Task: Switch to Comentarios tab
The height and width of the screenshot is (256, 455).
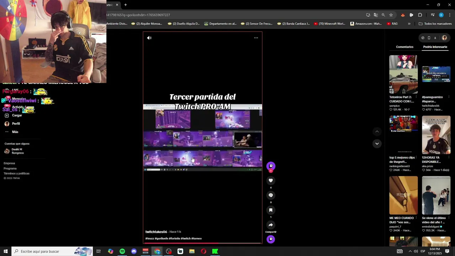Action: 405,47
